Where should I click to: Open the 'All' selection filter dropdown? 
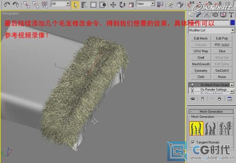point(61,4)
